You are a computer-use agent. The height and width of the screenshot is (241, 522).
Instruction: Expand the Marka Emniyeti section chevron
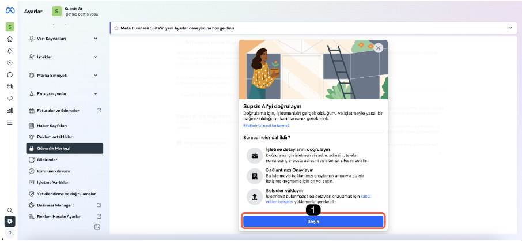(x=96, y=76)
